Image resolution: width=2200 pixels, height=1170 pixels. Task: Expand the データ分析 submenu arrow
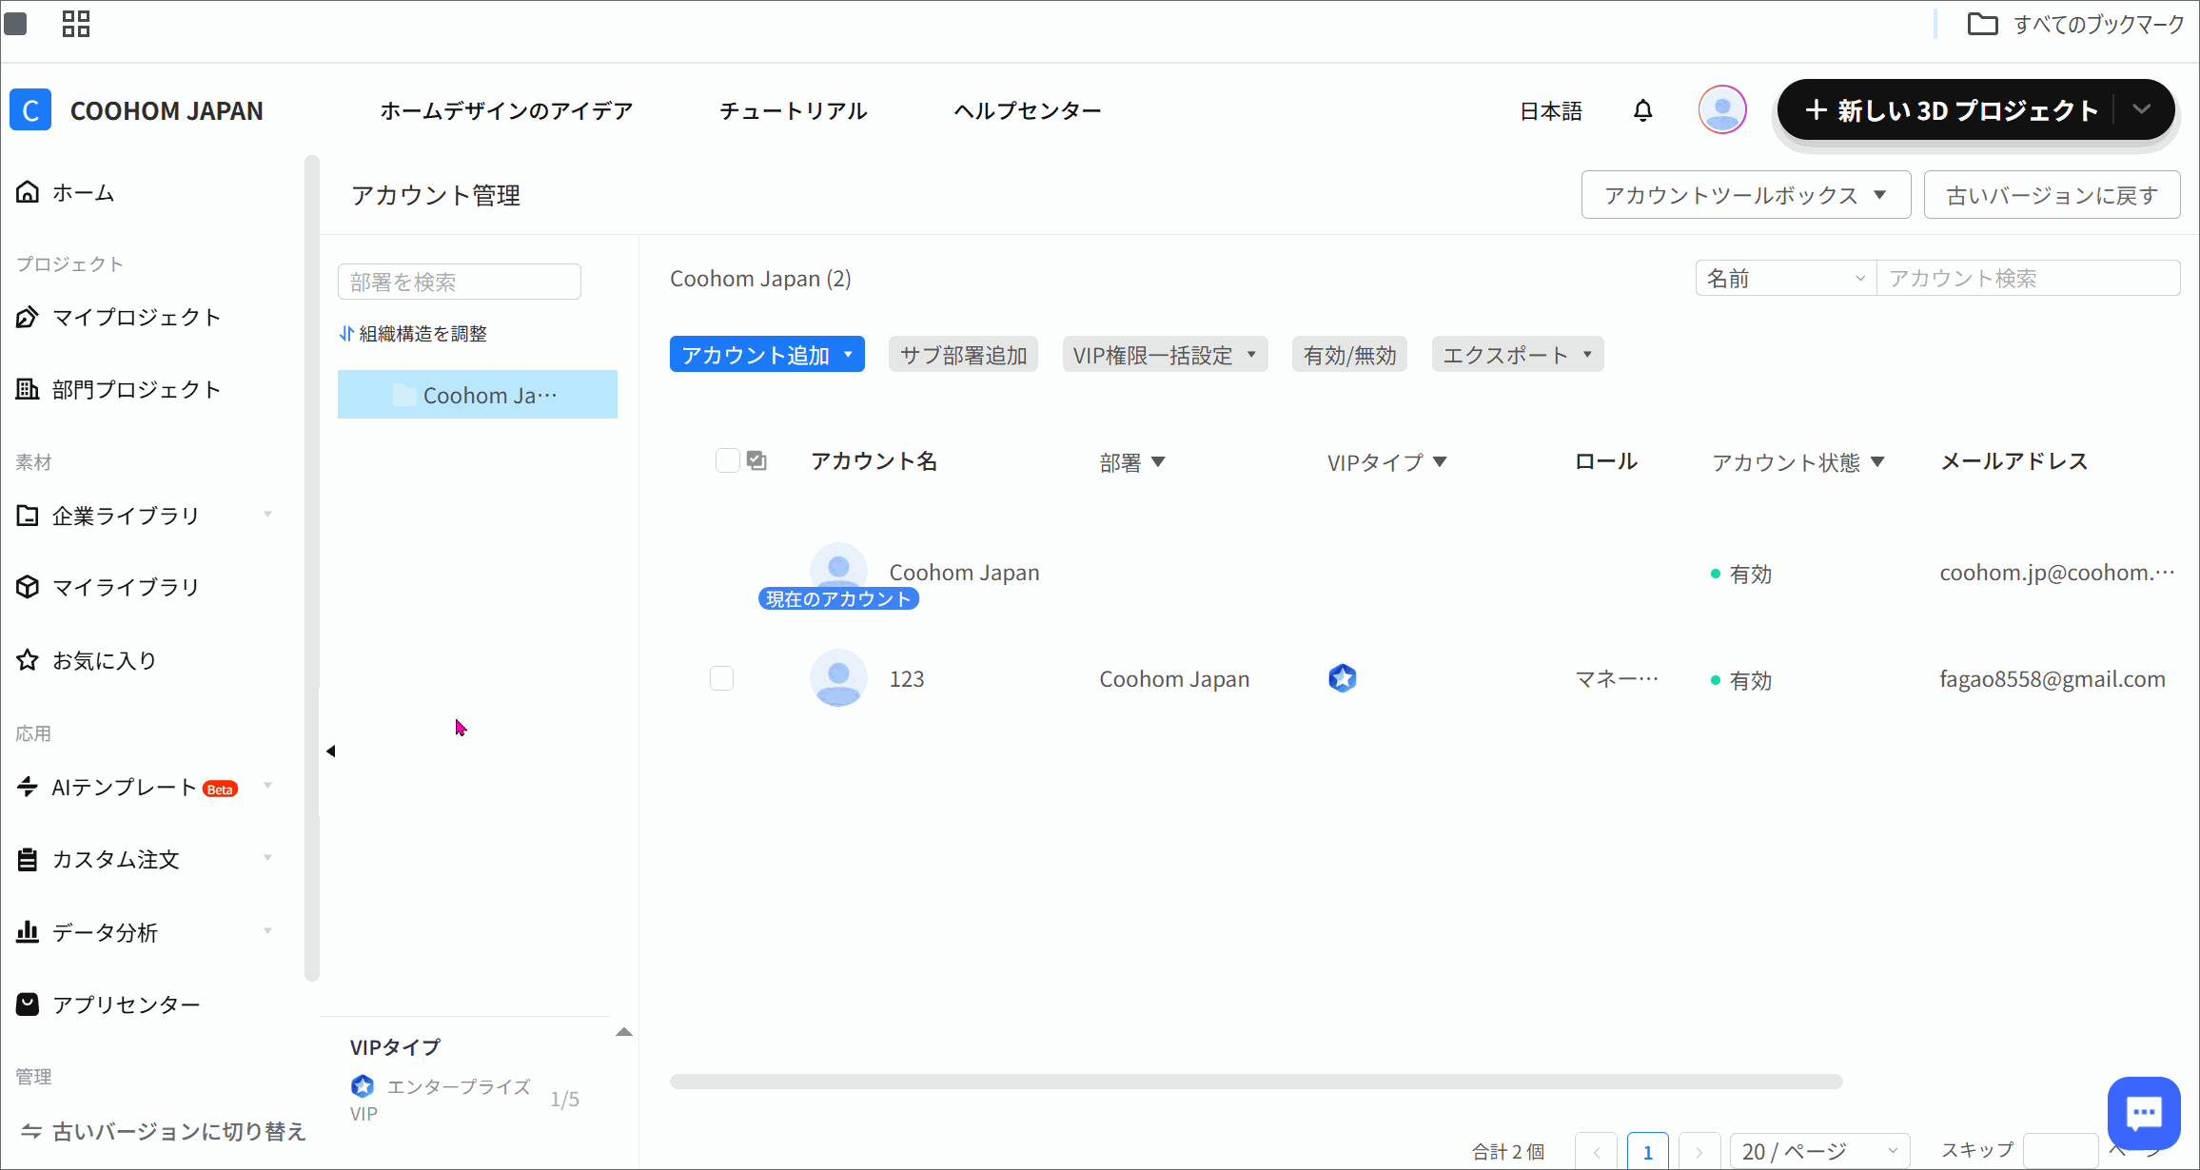click(x=268, y=931)
